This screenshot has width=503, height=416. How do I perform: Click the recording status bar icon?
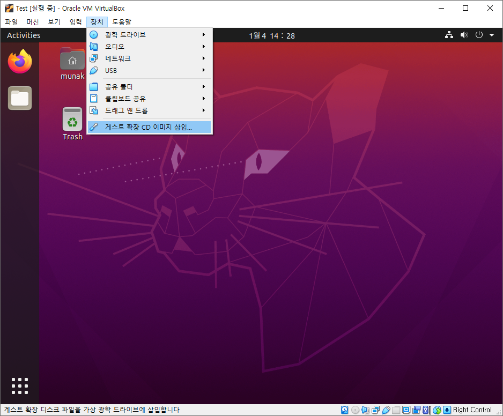click(x=416, y=410)
